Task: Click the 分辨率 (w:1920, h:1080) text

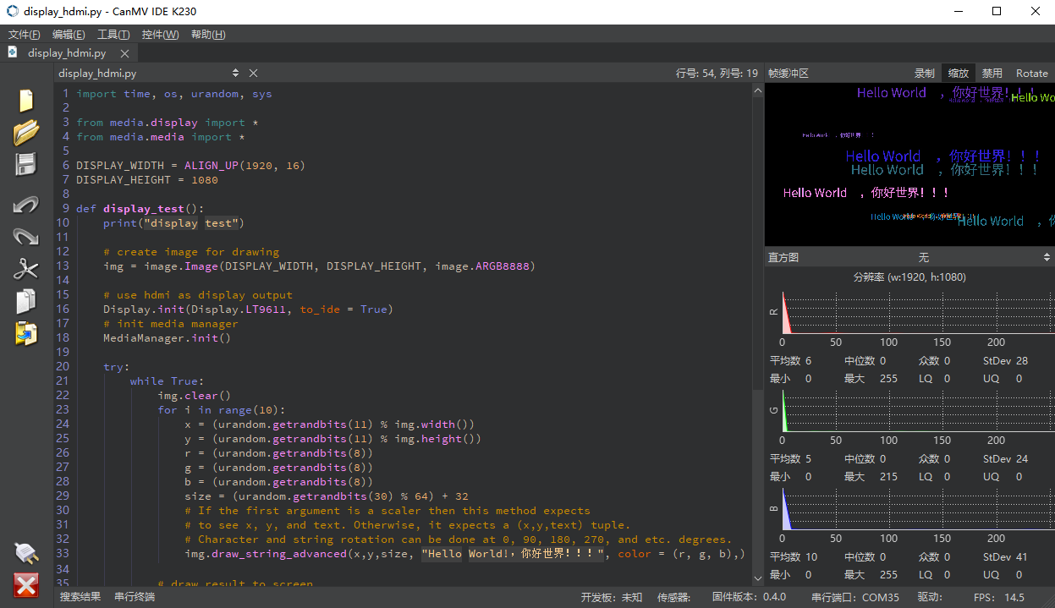Action: 909,277
